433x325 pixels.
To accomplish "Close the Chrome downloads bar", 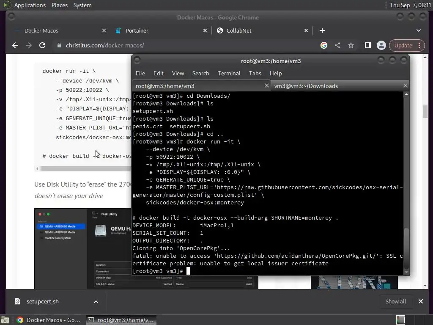I will coord(421,301).
